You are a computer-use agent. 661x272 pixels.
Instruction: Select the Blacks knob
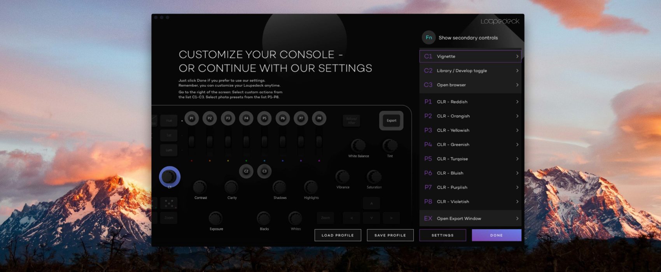point(264,218)
